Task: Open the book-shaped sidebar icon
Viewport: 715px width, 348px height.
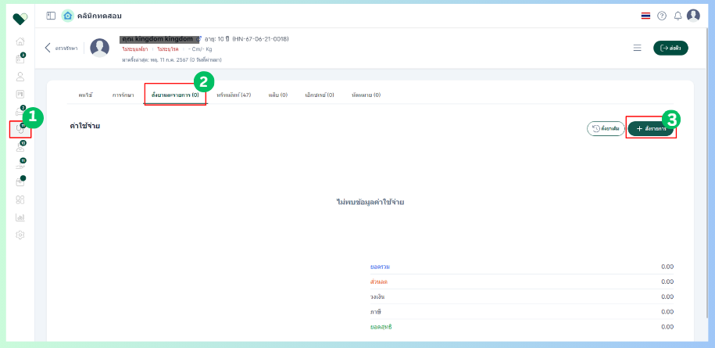Action: [20, 94]
